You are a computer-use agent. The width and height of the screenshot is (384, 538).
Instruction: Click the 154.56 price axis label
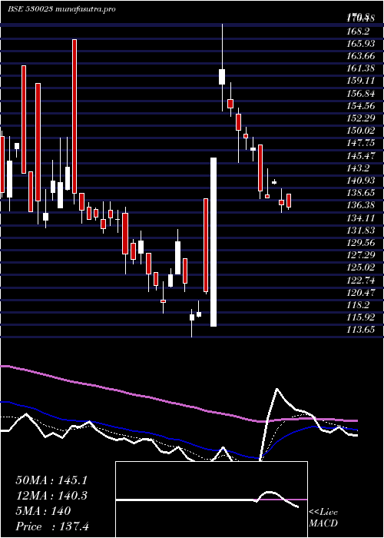pos(361,106)
